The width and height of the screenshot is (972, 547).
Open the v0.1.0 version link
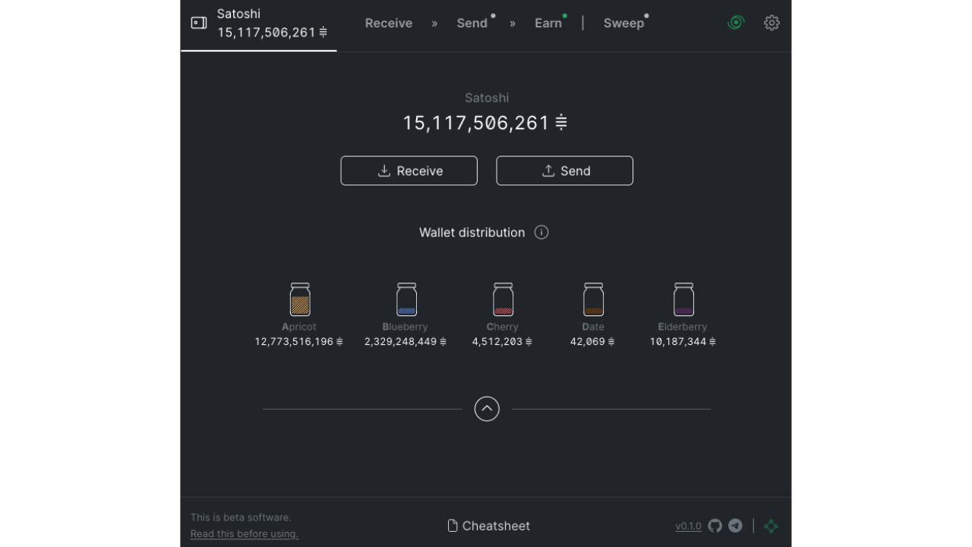coord(688,526)
